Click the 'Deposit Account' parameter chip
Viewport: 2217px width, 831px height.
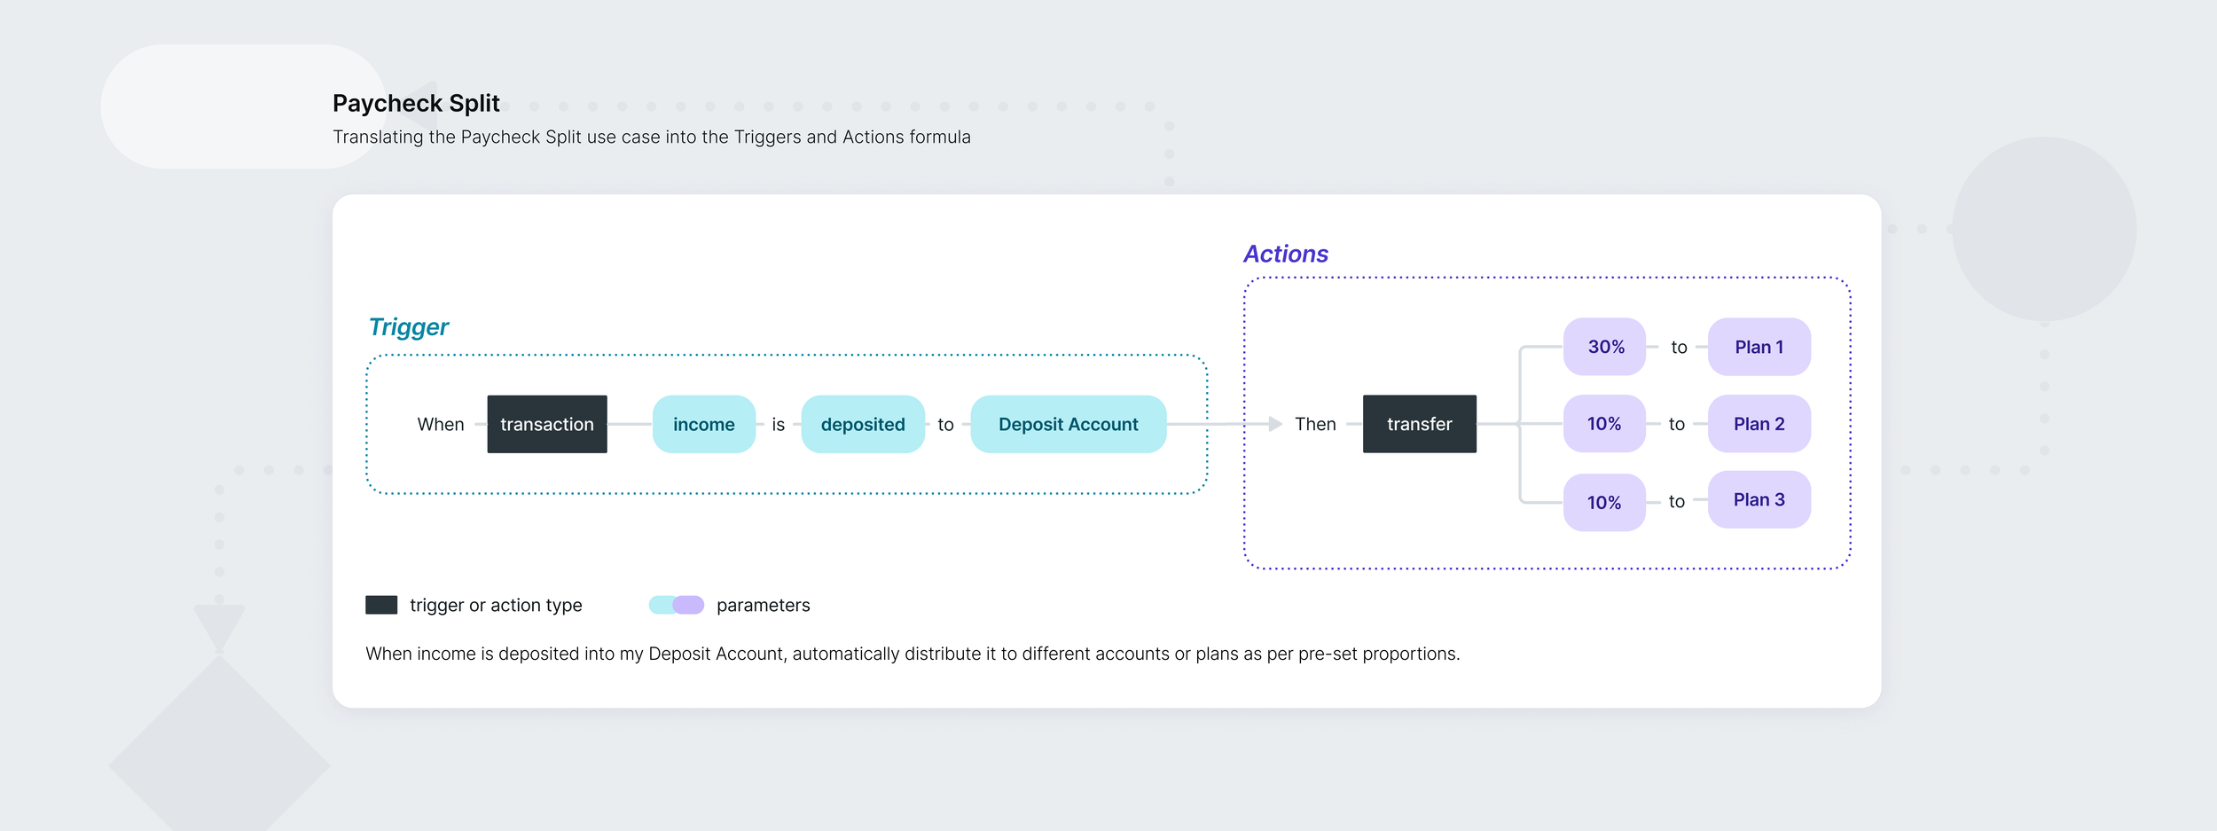point(1069,424)
